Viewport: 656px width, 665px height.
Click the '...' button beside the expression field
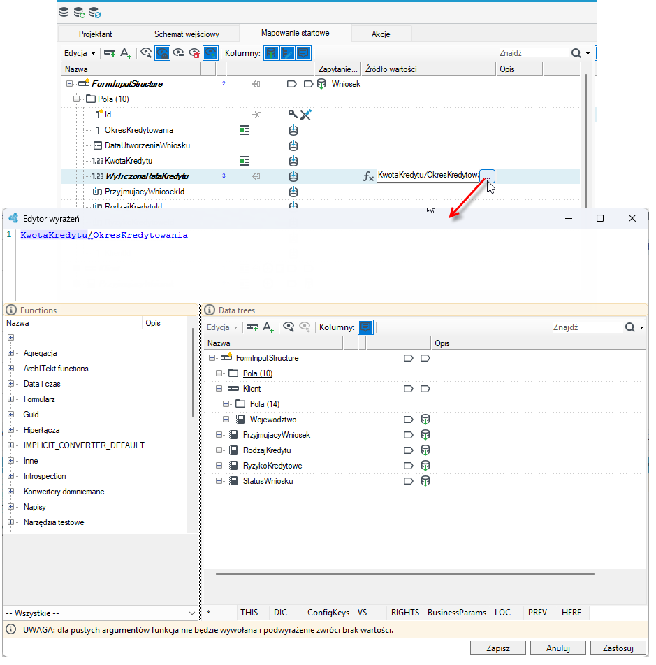tap(488, 176)
